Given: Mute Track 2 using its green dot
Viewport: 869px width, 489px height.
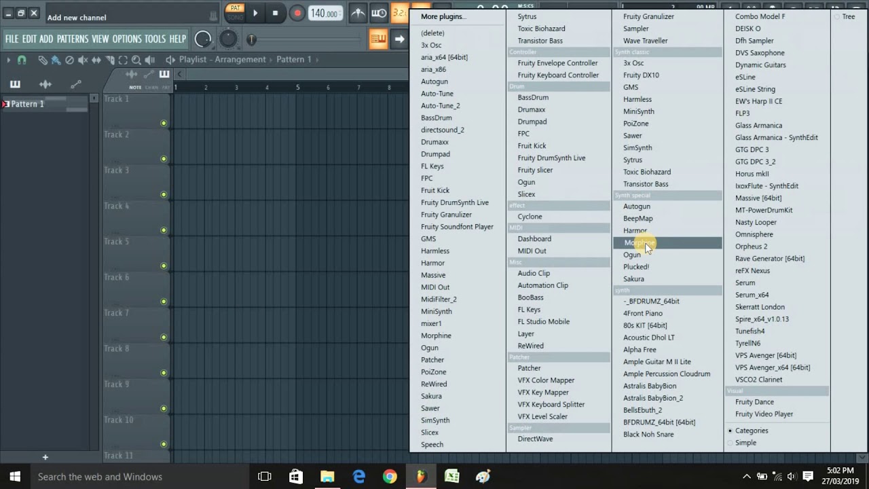Looking at the screenshot, I should (164, 159).
